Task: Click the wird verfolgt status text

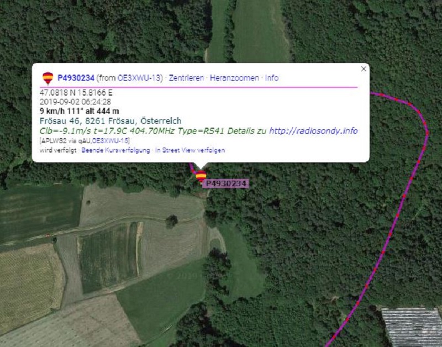Action: [x=58, y=150]
